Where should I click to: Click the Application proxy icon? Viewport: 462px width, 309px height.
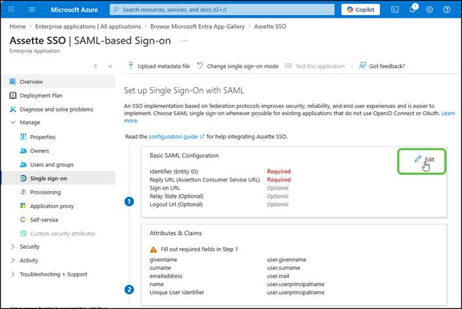[23, 206]
